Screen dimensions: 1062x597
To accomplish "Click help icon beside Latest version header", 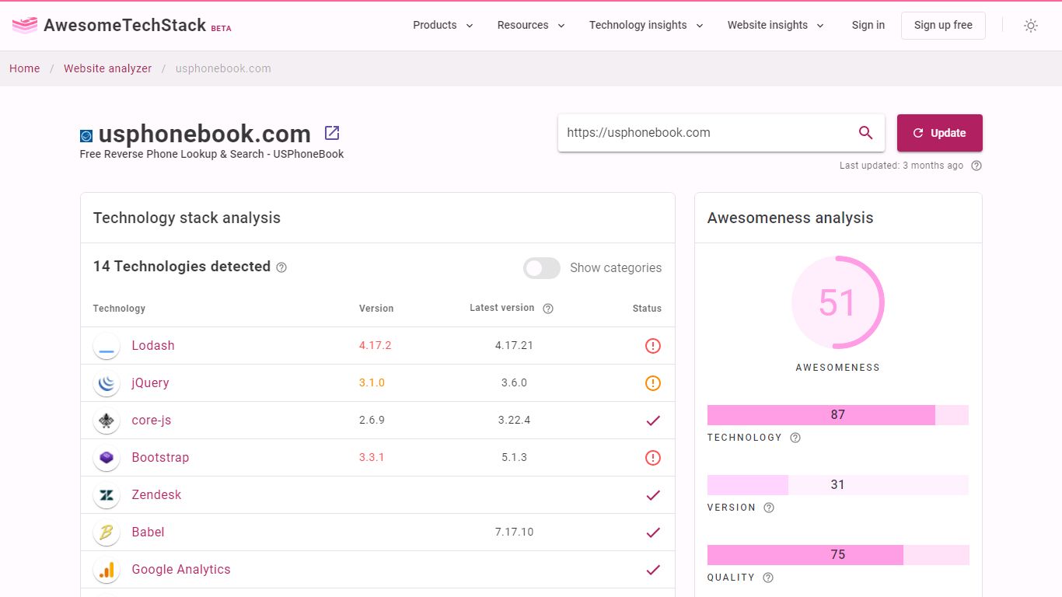I will pyautogui.click(x=548, y=309).
